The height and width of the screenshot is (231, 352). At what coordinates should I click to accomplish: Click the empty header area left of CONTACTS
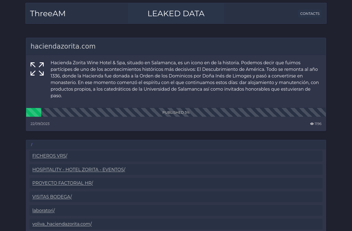click(x=261, y=13)
